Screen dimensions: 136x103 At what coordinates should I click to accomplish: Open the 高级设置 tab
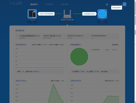pyautogui.click(x=64, y=4)
